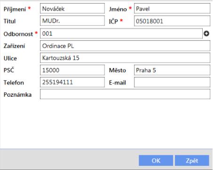Click the Zařízení label
This screenshot has width=213, height=170.
pyautogui.click(x=14, y=46)
